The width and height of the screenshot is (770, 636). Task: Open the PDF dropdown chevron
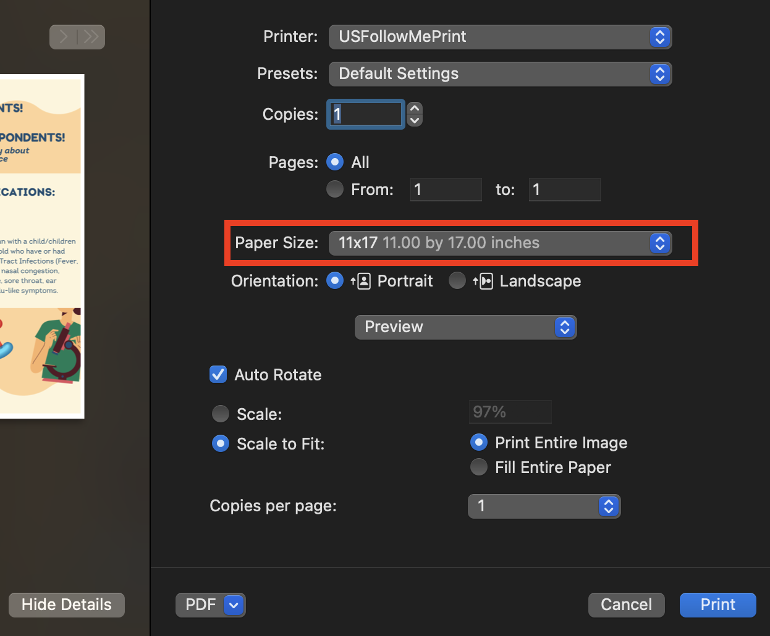click(x=232, y=605)
